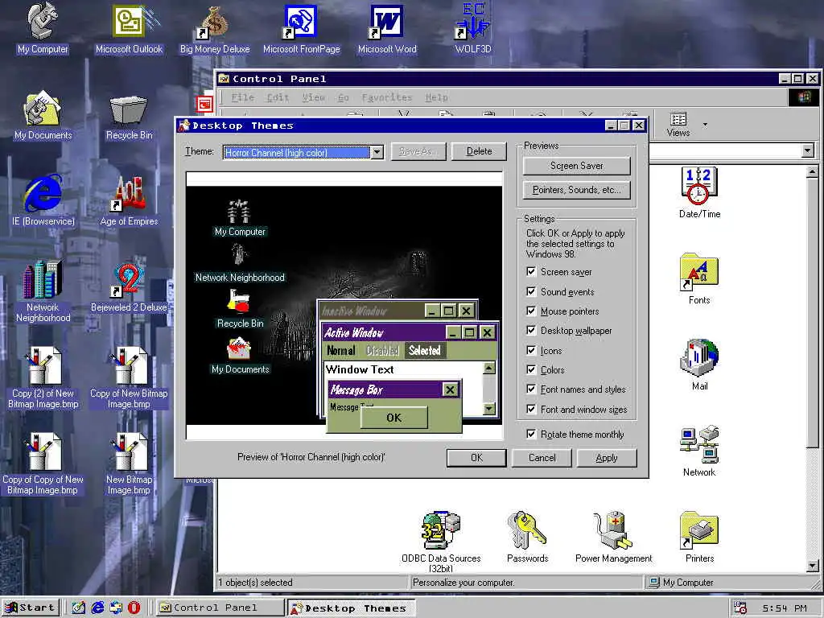Select the My Documents desktop icon
The image size is (824, 618).
(x=43, y=115)
